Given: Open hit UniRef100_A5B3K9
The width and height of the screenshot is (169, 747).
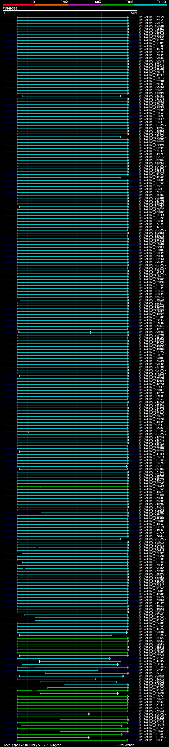Looking at the screenshot, I should [x=152, y=29].
